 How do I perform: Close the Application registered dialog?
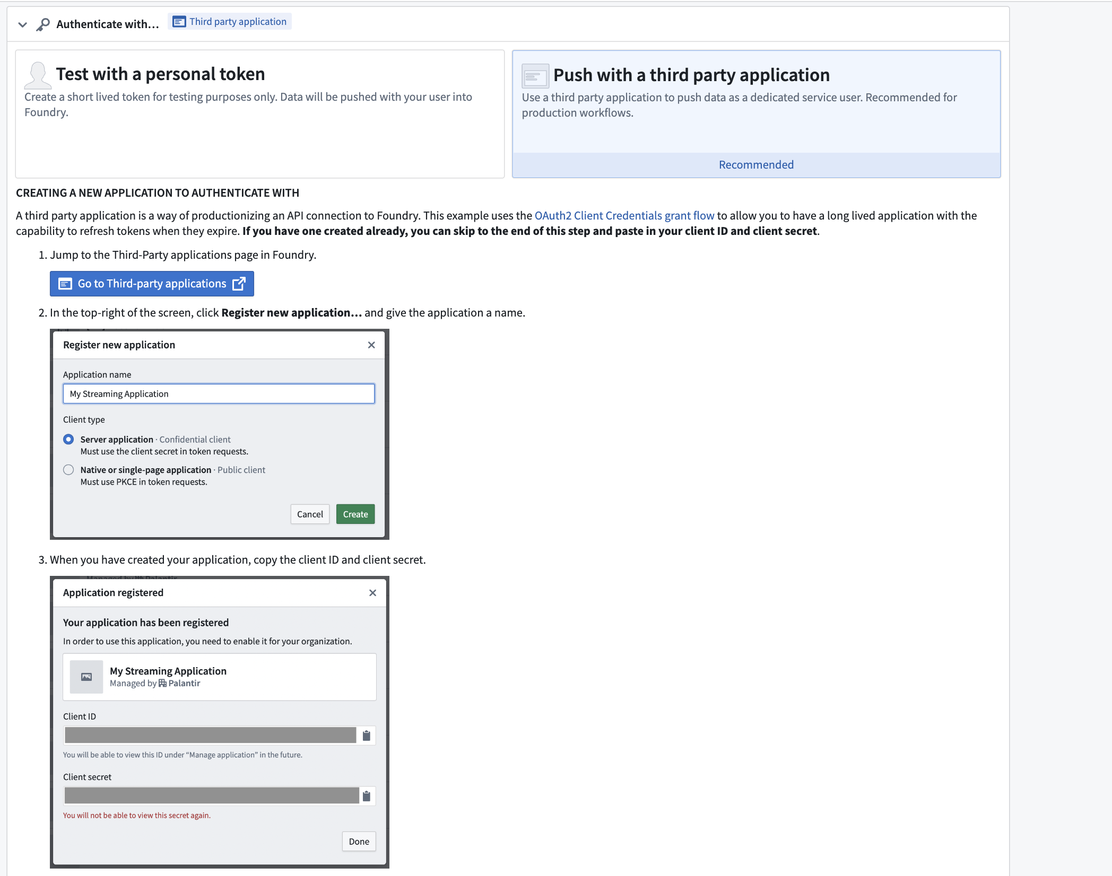[372, 593]
